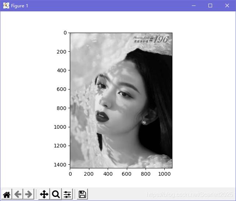This screenshot has height=201, width=236.
Task: Click the y-axis tick label 800
Action: (61, 108)
